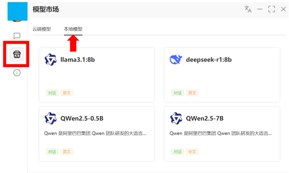Open the llama3.1:8b model card
Viewport: 289px width, 173px height.
click(97, 75)
